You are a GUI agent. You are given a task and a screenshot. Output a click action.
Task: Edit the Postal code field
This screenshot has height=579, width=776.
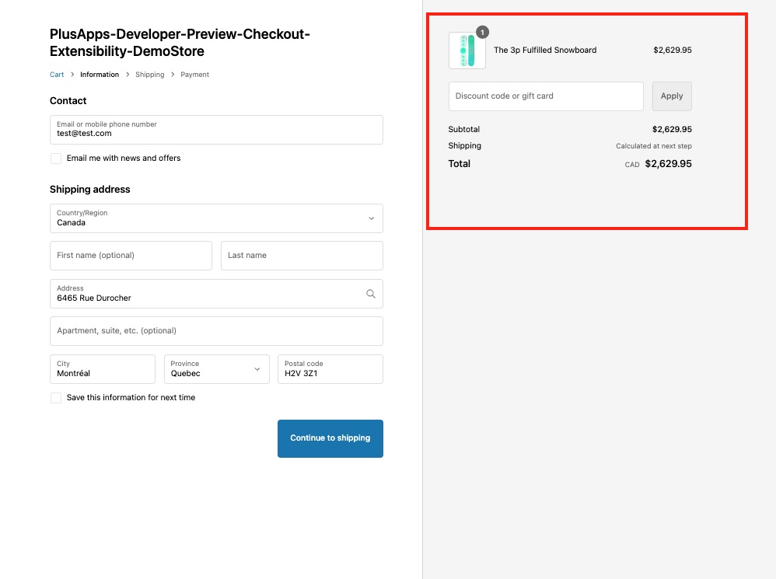[x=330, y=369]
